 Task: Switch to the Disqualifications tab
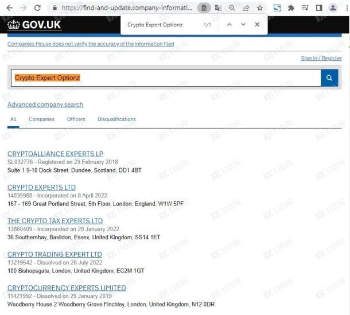[116, 119]
